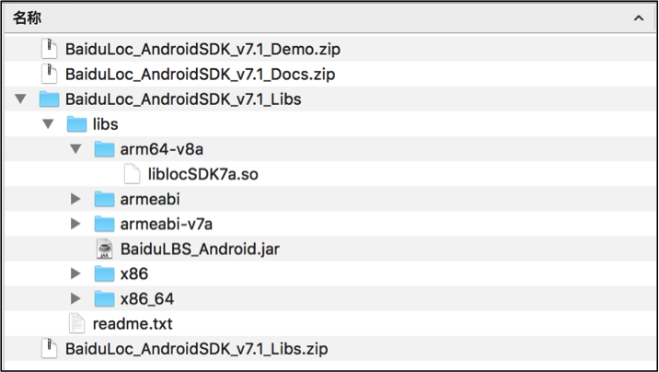Click the BaiduLBS_Android.jar Java icon
The height and width of the screenshot is (372, 659).
(x=104, y=249)
